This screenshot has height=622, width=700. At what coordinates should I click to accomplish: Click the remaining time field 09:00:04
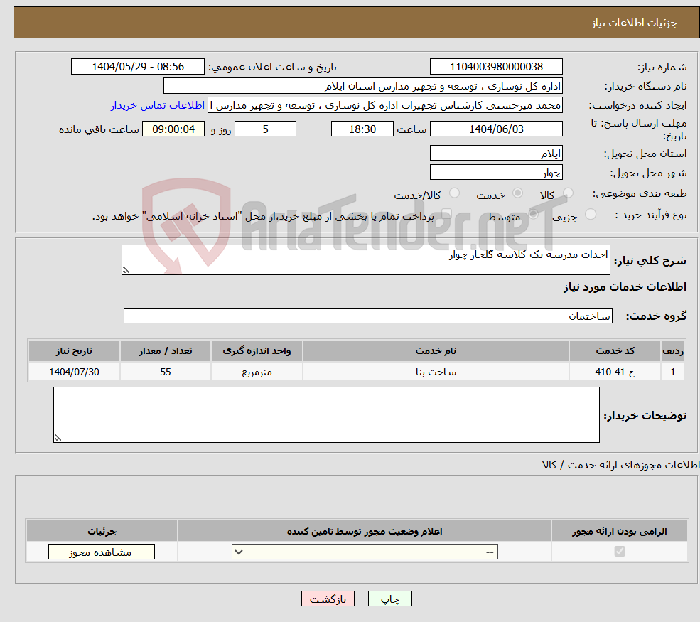173,129
